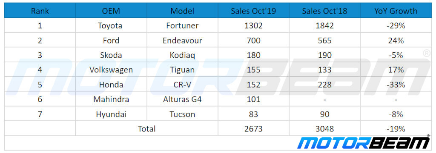The width and height of the screenshot is (436, 153).
Task: Select the Hyundai cell
Action: coord(111,114)
